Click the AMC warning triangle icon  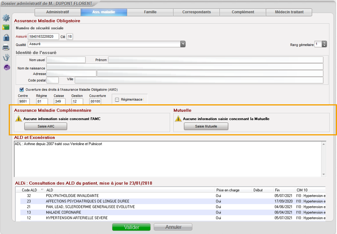coord(19,119)
